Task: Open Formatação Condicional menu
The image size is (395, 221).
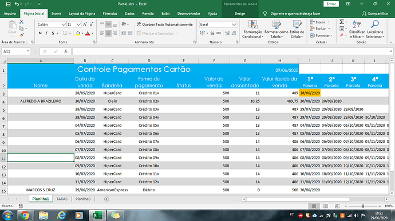Action: pos(252,30)
